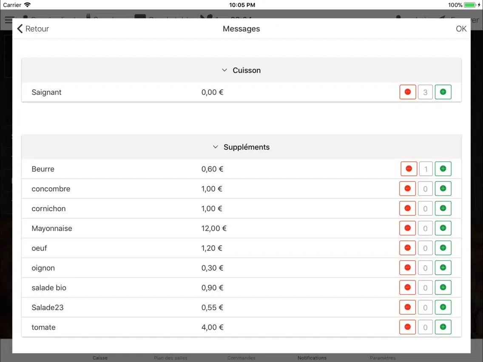Switch to the Commandes tab
Screen dimensions: 483x362
[x=241, y=358]
